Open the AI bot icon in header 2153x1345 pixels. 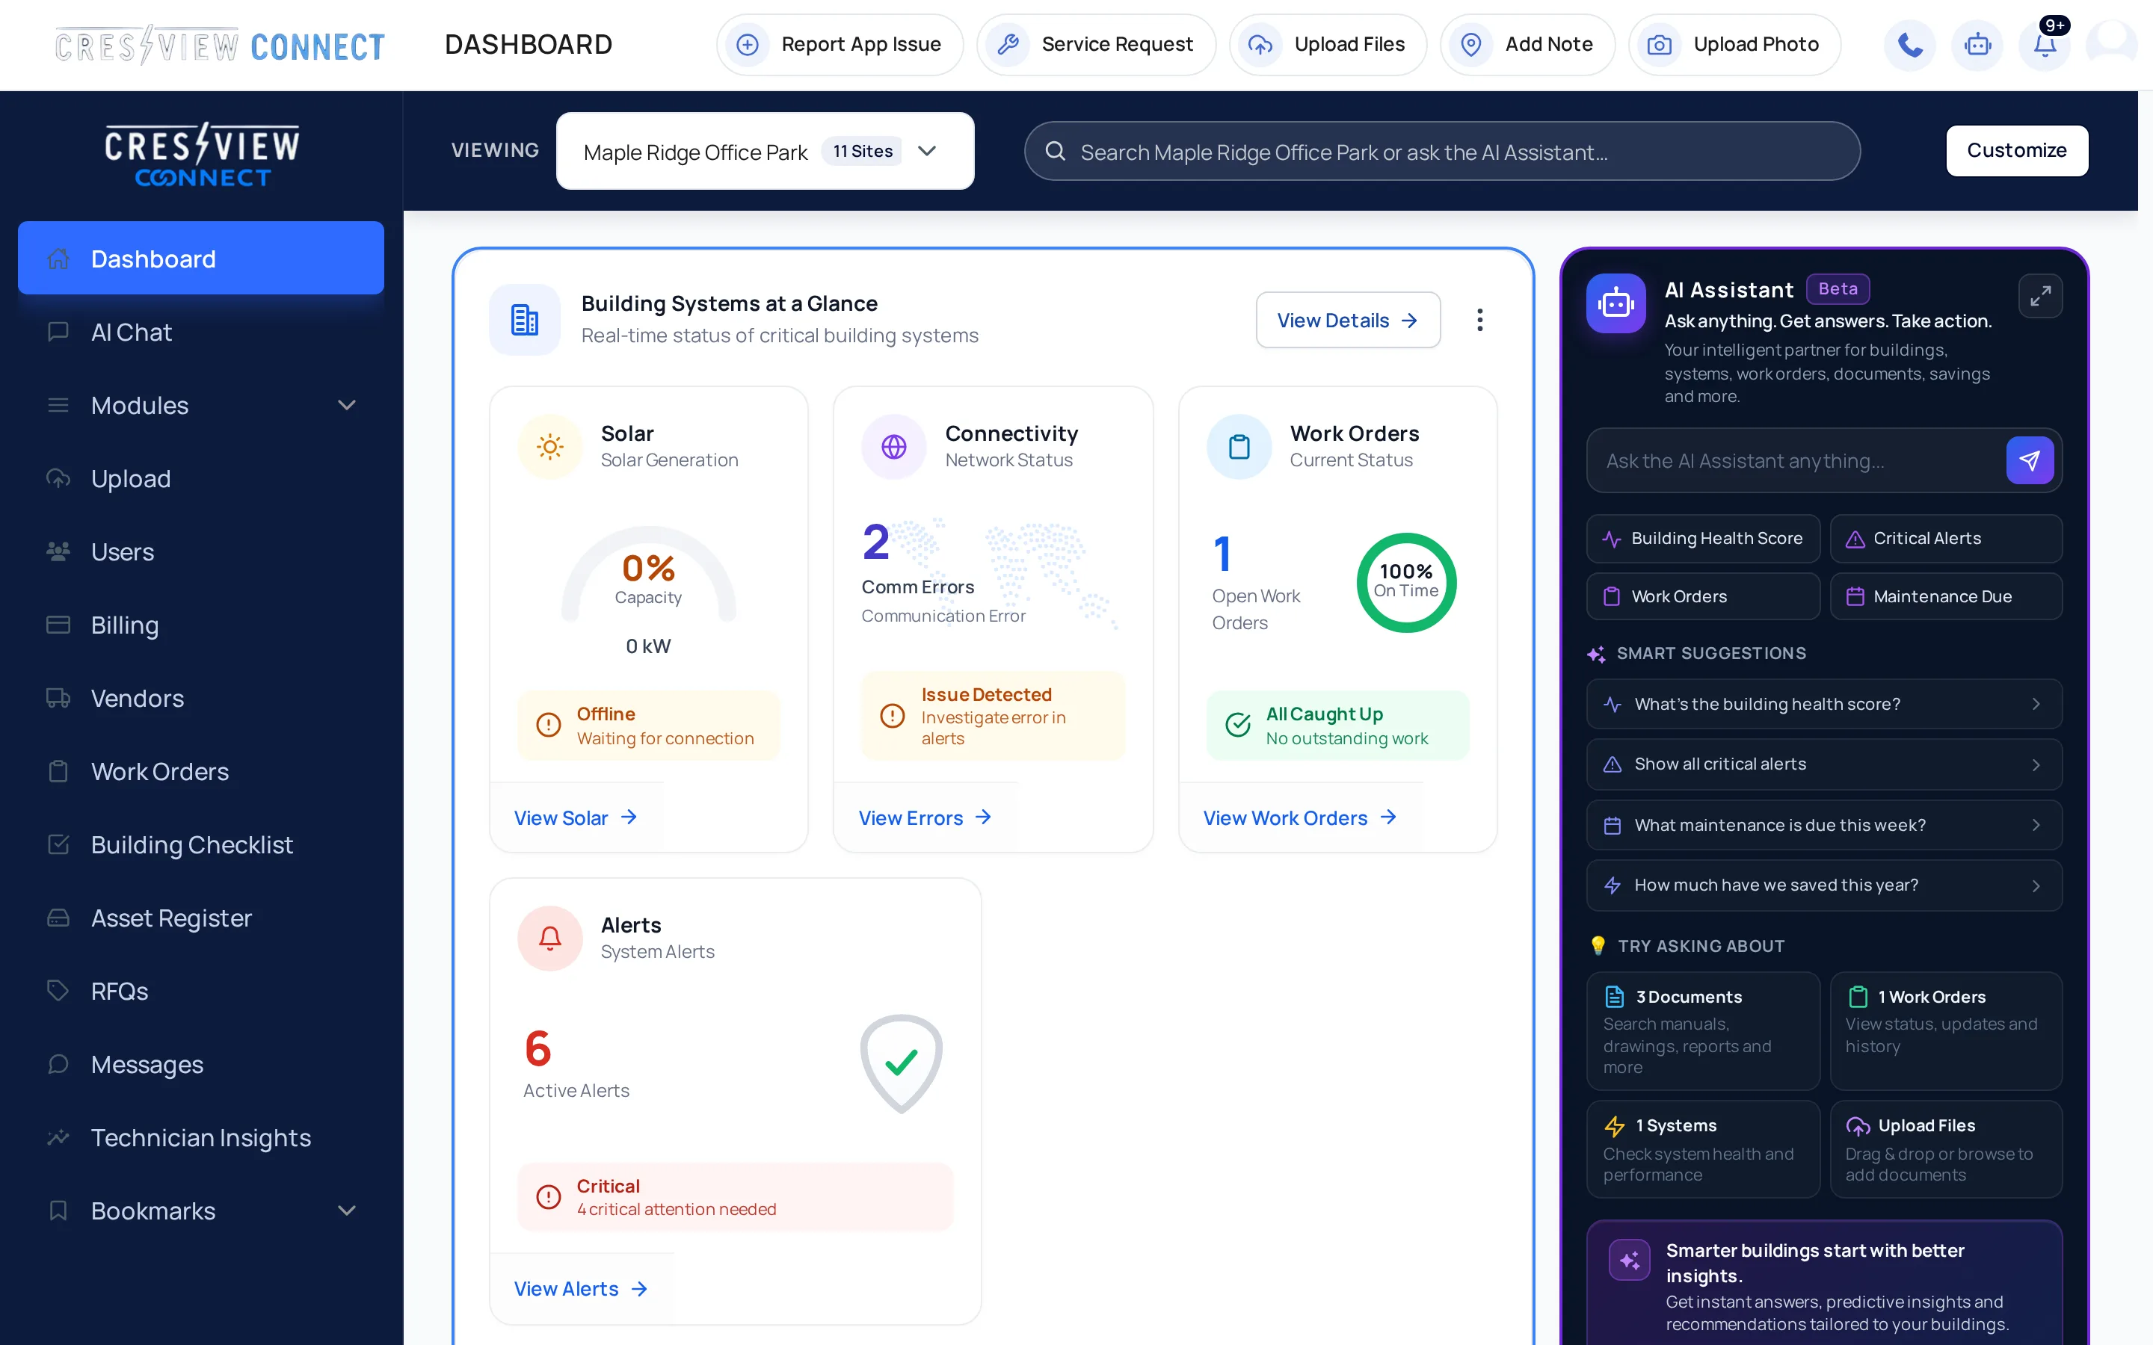click(1977, 45)
